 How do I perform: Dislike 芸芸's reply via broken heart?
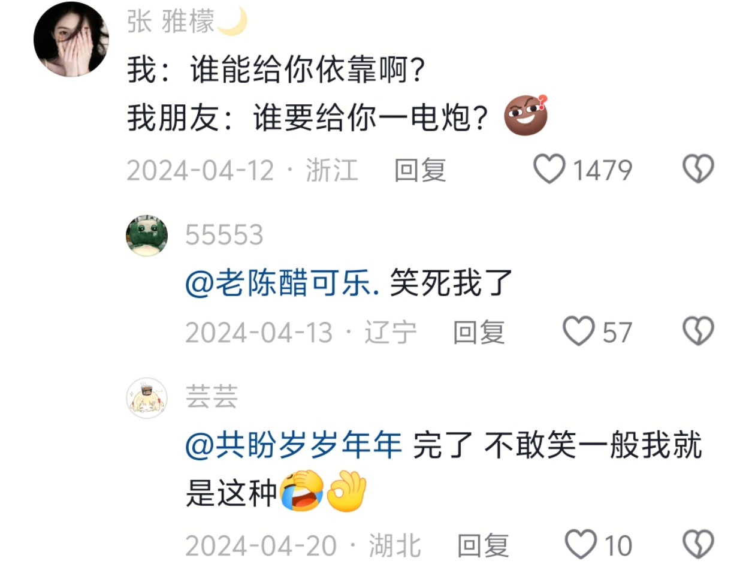click(x=698, y=544)
